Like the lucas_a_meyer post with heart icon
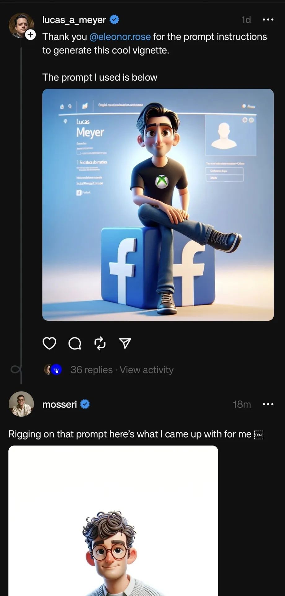Screen dimensions: 285x596 49,343
